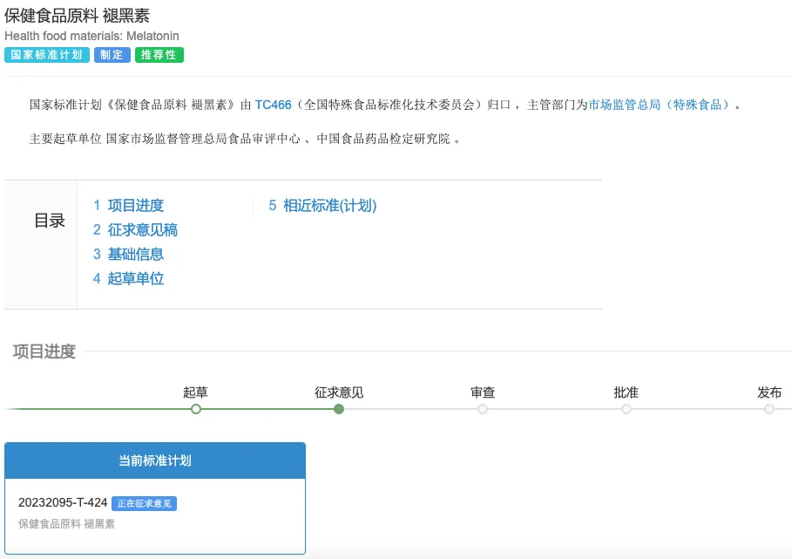Select the 征求意见 progress stage marker
Screen dimensions: 792x559
pyautogui.click(x=339, y=409)
